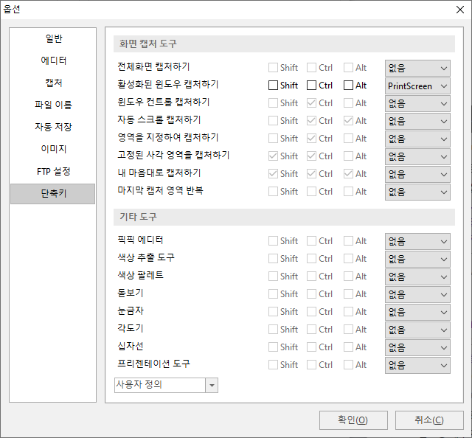
Task: Open key dropdown for 고정된 사각 영역을 캡처하기
Action: [417, 157]
